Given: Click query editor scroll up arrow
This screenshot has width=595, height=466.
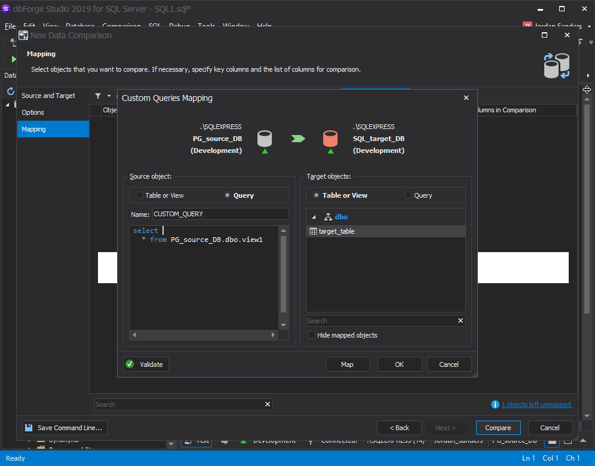Looking at the screenshot, I should tap(283, 231).
